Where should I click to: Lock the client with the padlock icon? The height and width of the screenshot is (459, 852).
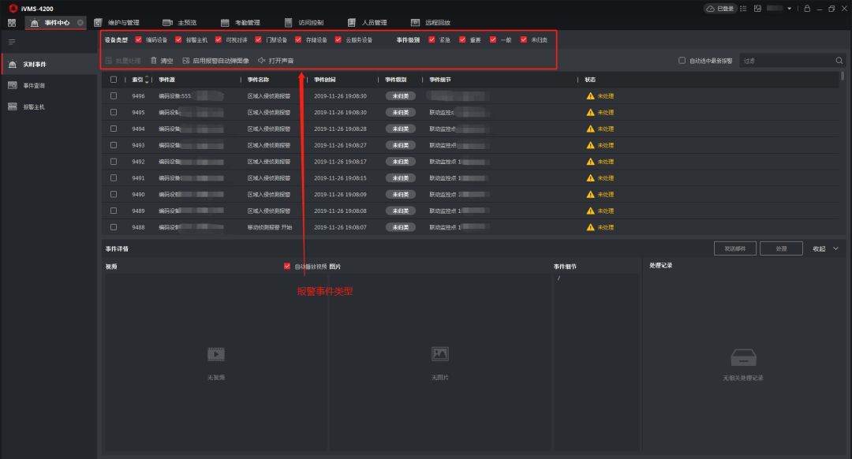pyautogui.click(x=807, y=9)
